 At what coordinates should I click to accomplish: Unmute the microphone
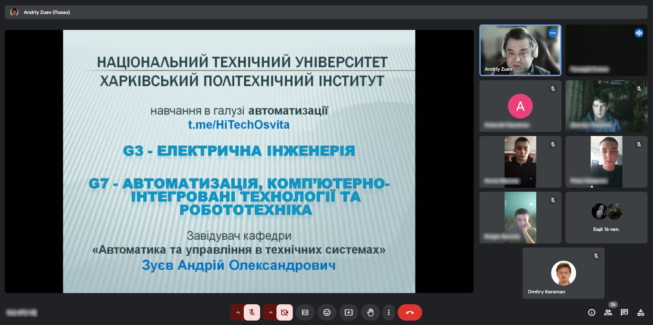[252, 312]
